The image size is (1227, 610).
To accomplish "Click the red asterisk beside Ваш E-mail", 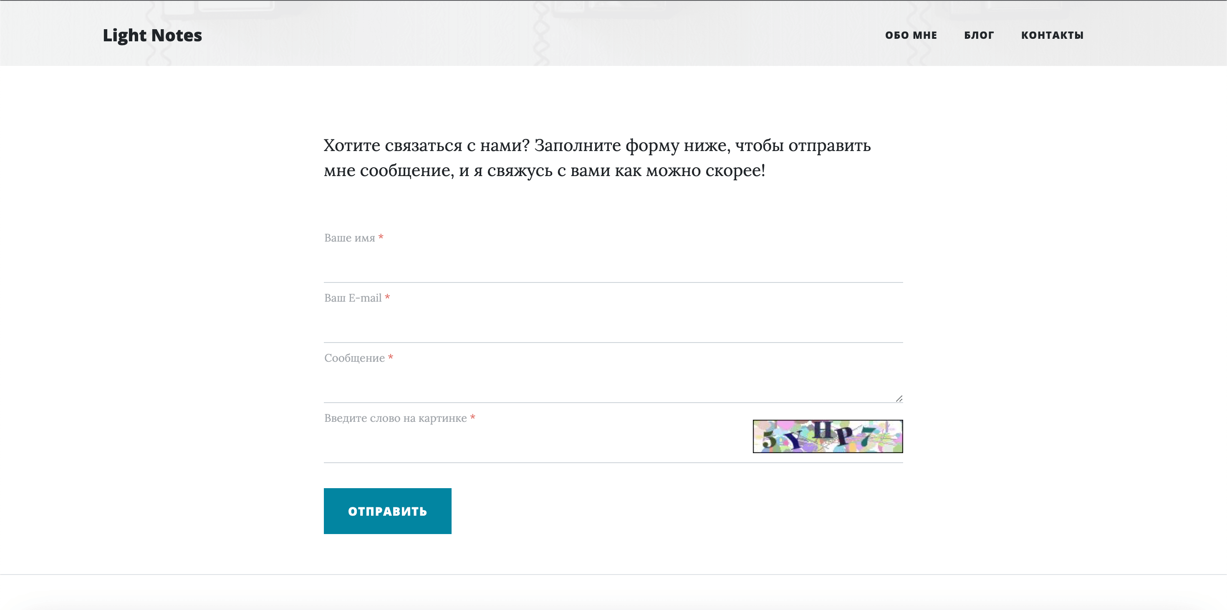I will (x=388, y=297).
